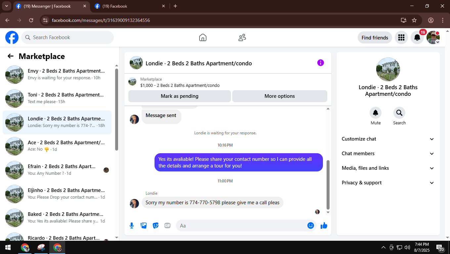
Task: Open the Facebook menu grid icon
Action: click(401, 37)
